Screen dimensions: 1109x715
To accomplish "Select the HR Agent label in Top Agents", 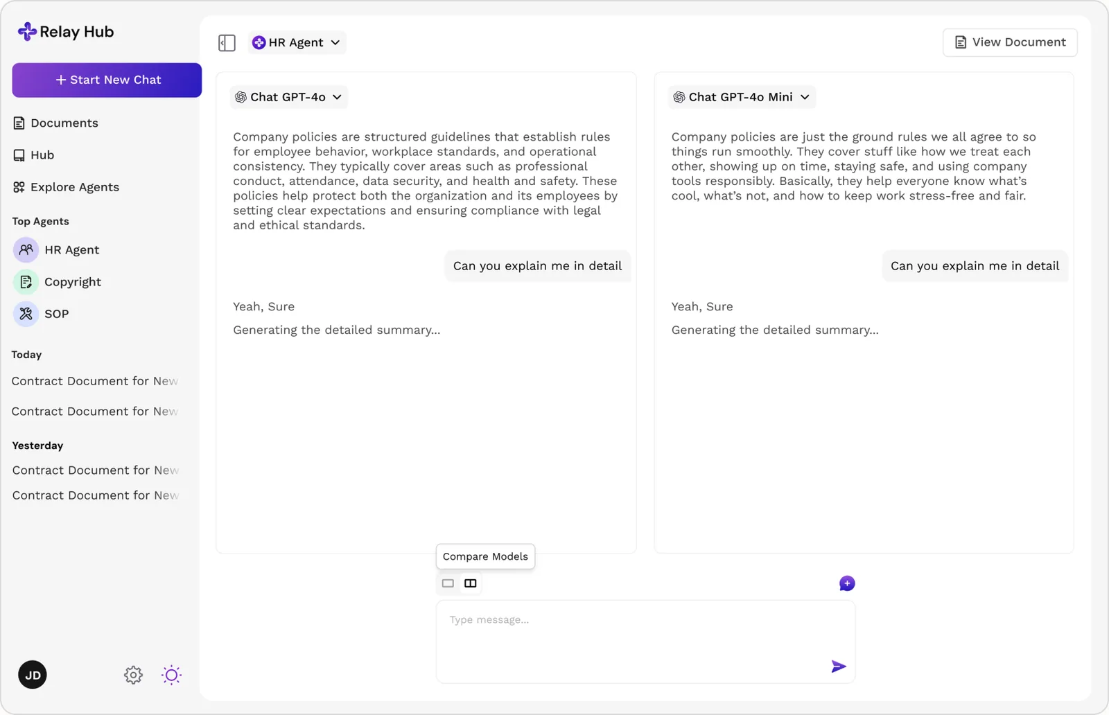I will pos(71,249).
